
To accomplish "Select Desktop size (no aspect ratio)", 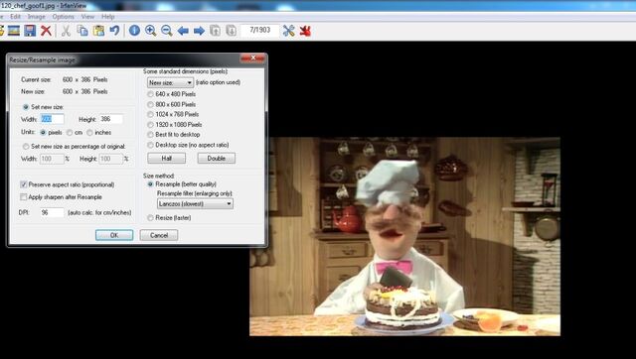I will coord(150,145).
